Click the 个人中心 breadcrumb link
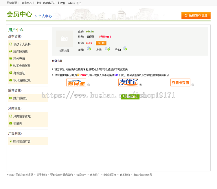The width and height of the screenshot is (217, 189). [45, 16]
